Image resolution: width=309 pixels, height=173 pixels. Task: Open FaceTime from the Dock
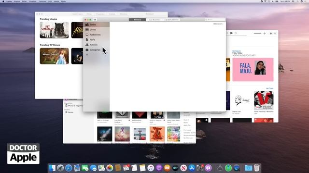[85, 168]
